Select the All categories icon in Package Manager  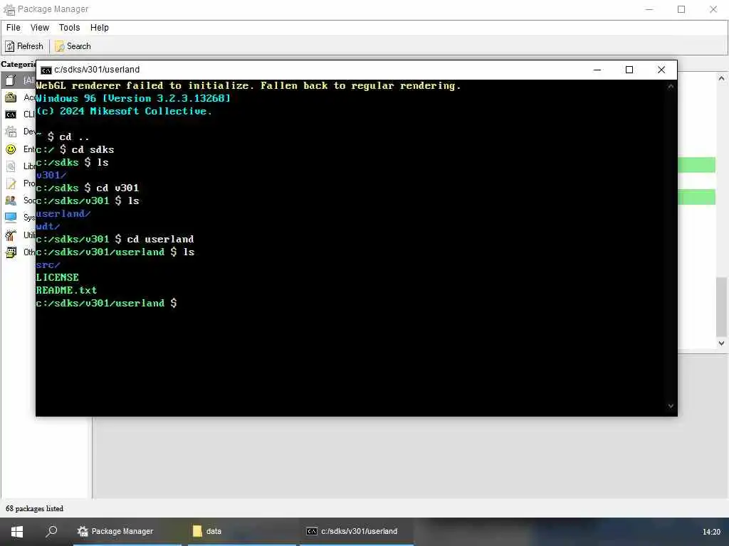point(11,80)
